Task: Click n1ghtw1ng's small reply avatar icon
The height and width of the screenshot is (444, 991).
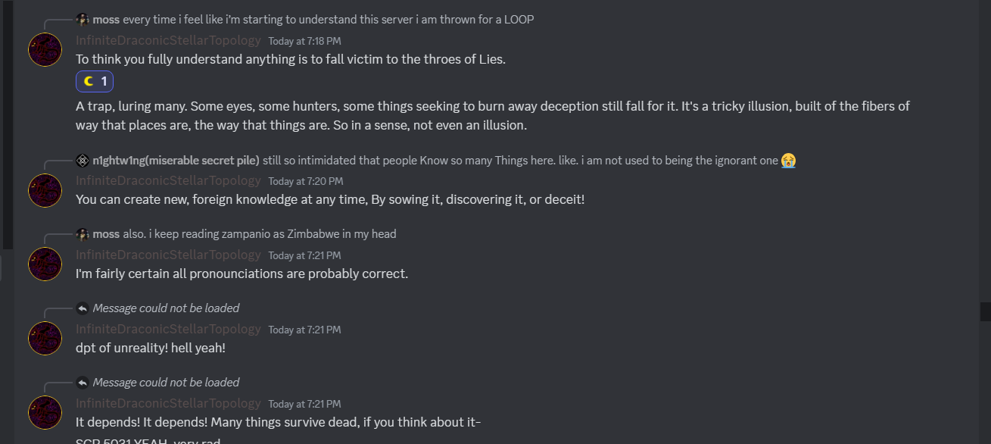Action: 83,160
